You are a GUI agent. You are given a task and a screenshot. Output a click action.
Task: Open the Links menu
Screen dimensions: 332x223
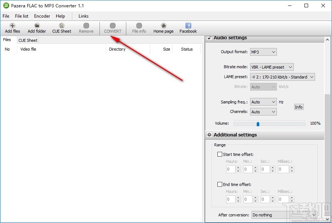pos(83,16)
